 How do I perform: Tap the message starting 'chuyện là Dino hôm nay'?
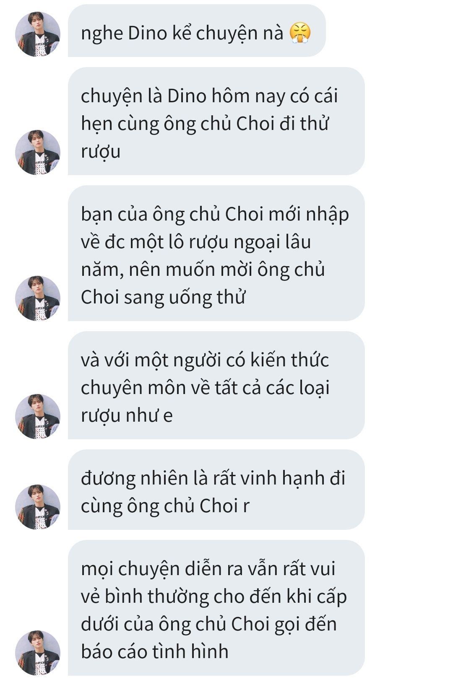click(216, 121)
